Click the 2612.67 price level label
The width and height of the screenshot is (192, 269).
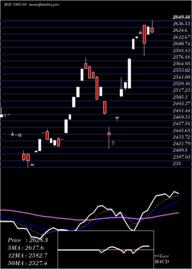(x=181, y=37)
